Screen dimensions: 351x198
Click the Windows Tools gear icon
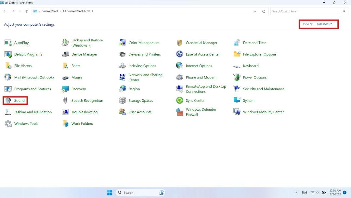click(8, 123)
